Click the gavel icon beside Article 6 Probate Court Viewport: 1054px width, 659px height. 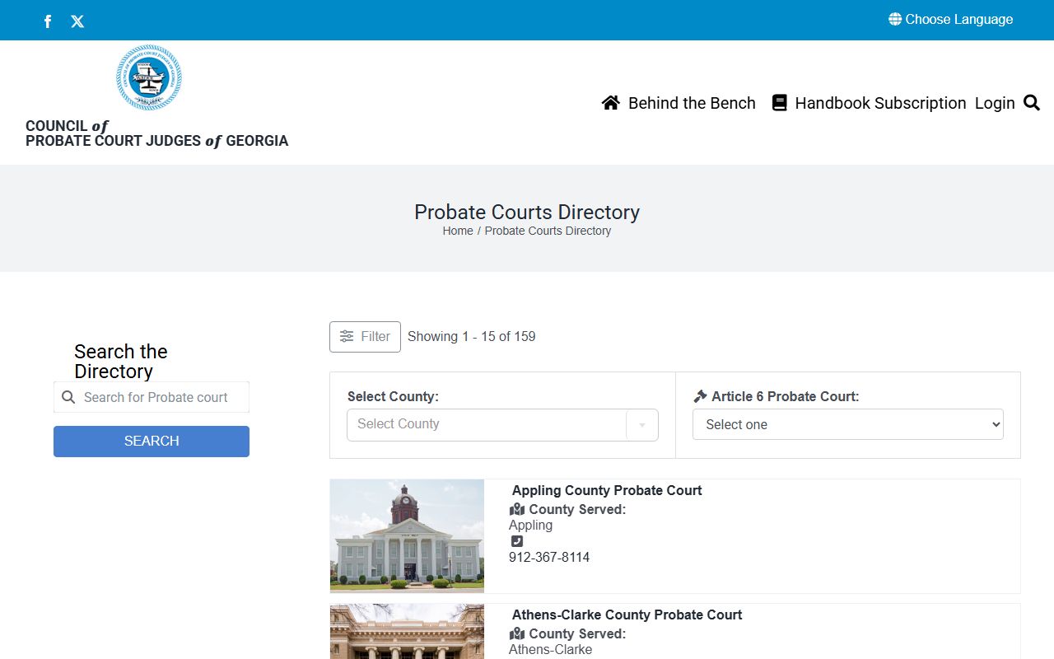(x=700, y=396)
